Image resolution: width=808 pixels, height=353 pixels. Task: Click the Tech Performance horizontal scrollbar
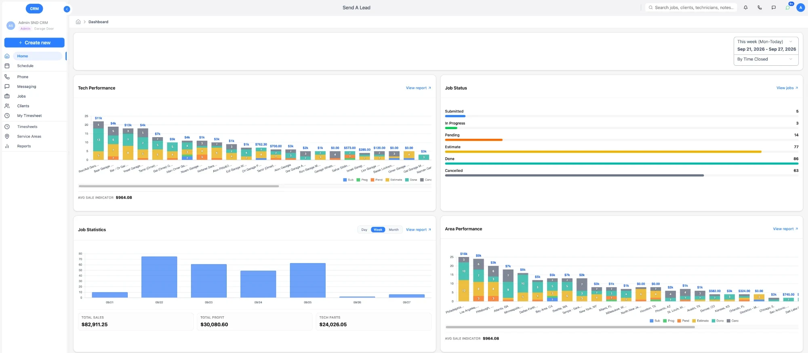coord(179,186)
